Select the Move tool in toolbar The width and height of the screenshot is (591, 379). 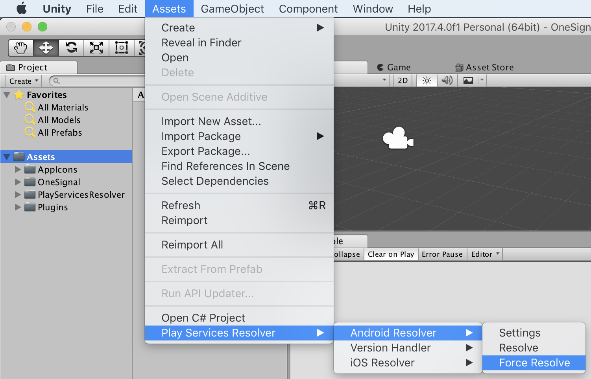(x=46, y=48)
